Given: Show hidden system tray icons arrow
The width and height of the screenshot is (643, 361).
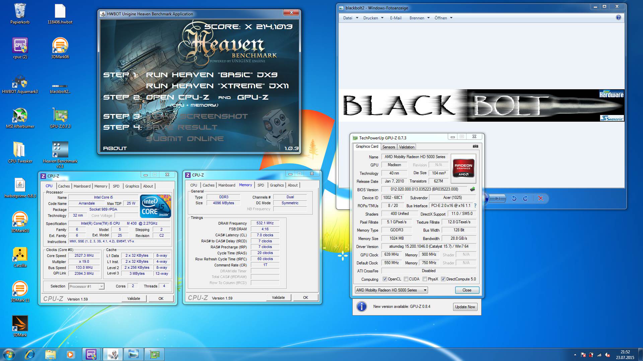Looking at the screenshot, I should pyautogui.click(x=575, y=355).
